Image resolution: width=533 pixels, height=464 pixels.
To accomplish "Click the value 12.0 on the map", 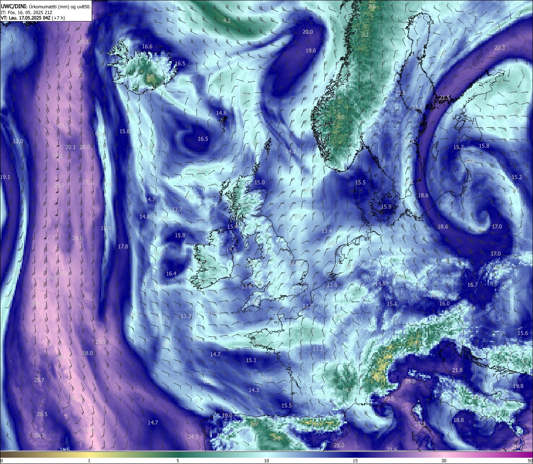I will pos(18,141).
